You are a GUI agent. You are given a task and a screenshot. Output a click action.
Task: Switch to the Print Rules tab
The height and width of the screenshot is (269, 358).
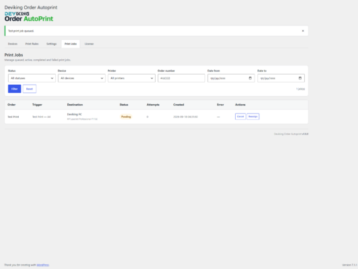[32, 44]
